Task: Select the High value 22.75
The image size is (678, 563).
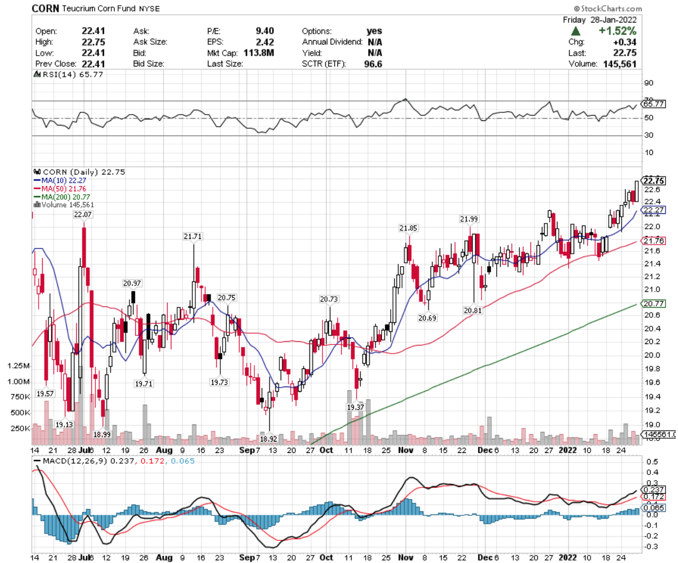Action: click(x=93, y=42)
